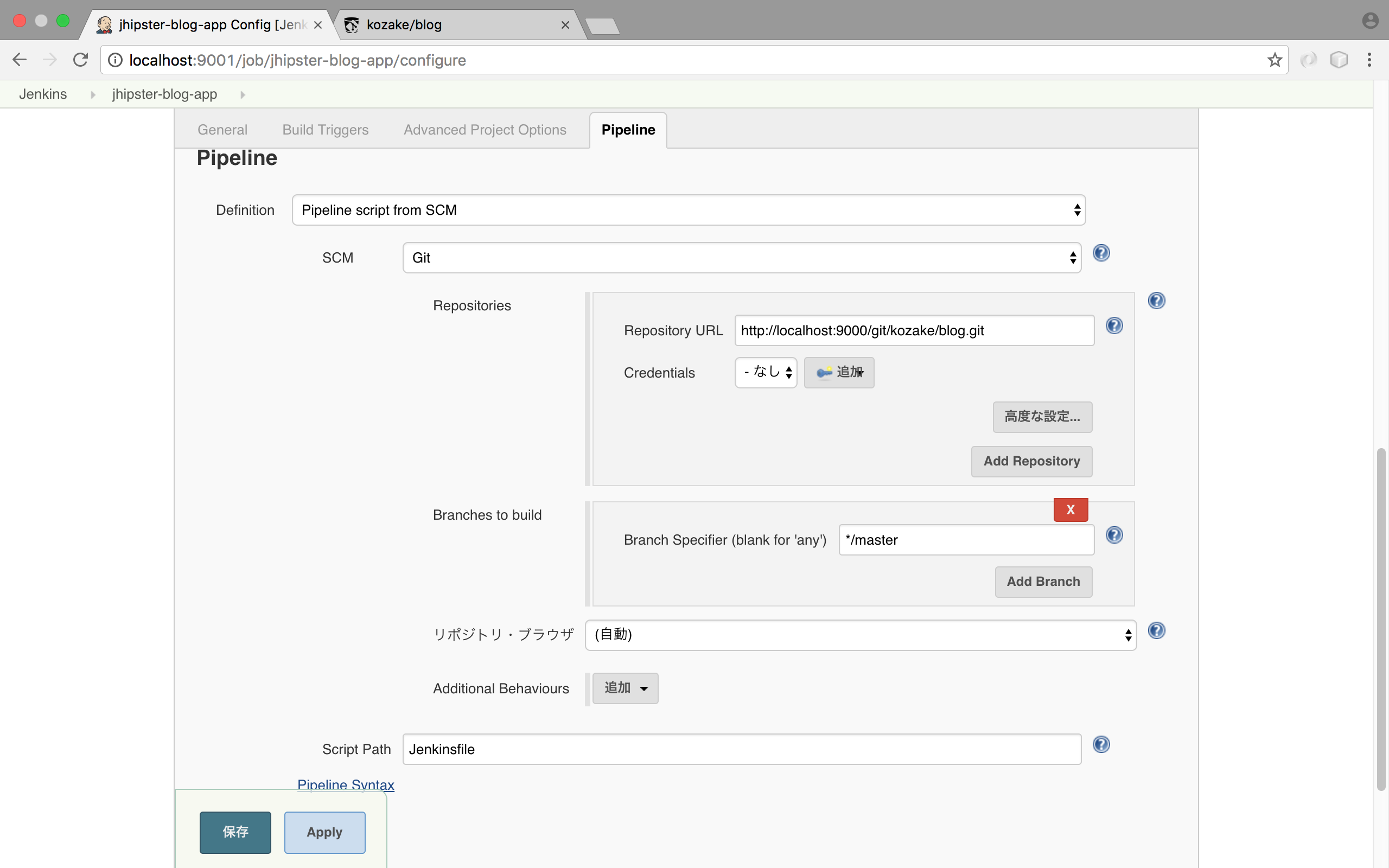Viewport: 1389px width, 868px height.
Task: Switch to Advanced Project Options tab
Action: point(485,130)
